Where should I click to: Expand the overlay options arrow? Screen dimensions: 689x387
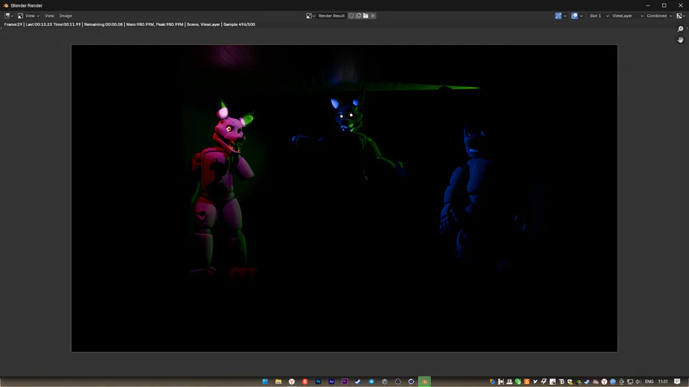click(581, 16)
